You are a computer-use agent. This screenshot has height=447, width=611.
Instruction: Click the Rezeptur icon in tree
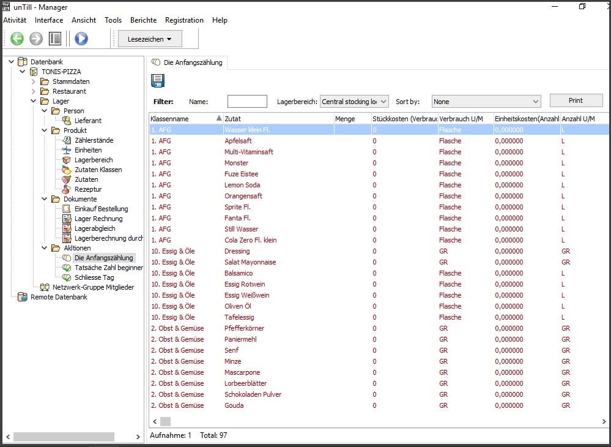(67, 189)
